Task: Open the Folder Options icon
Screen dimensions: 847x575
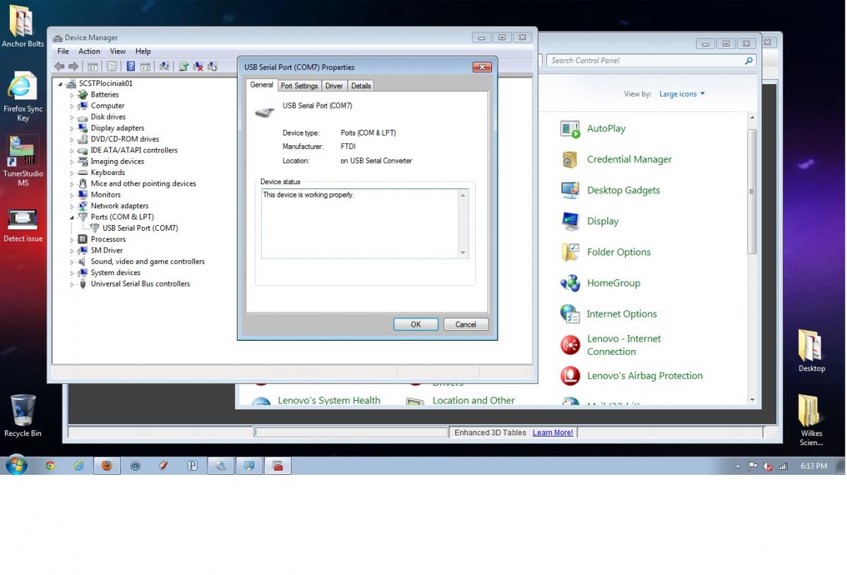Action: coord(570,252)
